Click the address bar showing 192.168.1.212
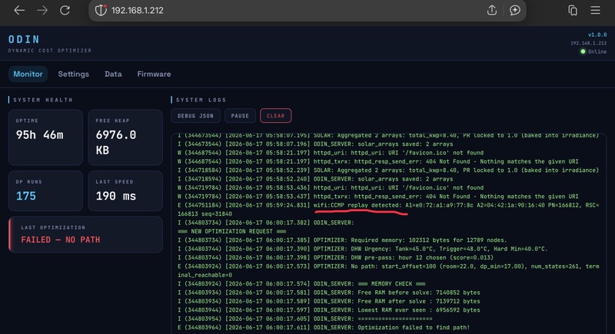 [x=307, y=11]
